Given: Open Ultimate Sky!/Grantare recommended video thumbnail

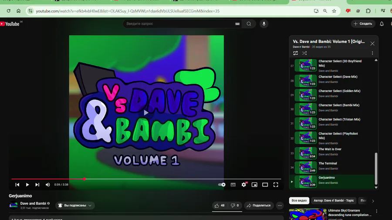Looking at the screenshot, I should coord(308,214).
